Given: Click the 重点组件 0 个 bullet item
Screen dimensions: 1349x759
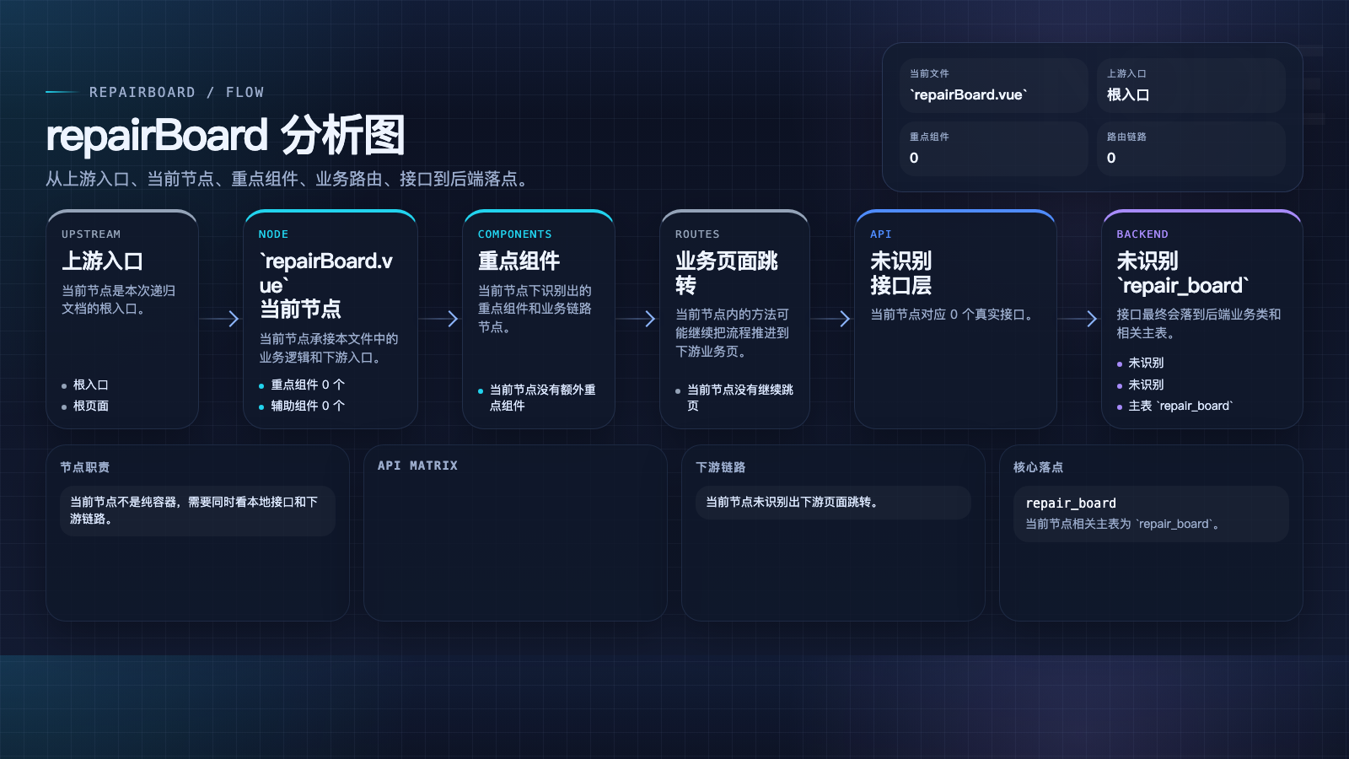Looking at the screenshot, I should click(x=307, y=385).
